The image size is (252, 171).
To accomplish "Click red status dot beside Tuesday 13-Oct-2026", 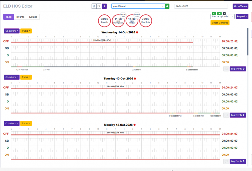I will (x=135, y=78).
